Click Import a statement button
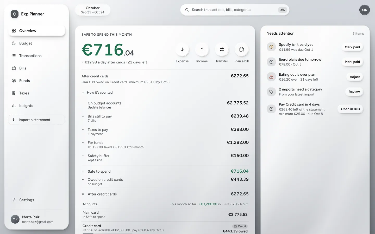This screenshot has height=234, width=375. (x=36, y=120)
